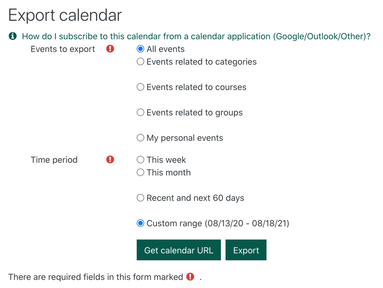Click the Get calendar URL button
The image size is (383, 288).
178,250
